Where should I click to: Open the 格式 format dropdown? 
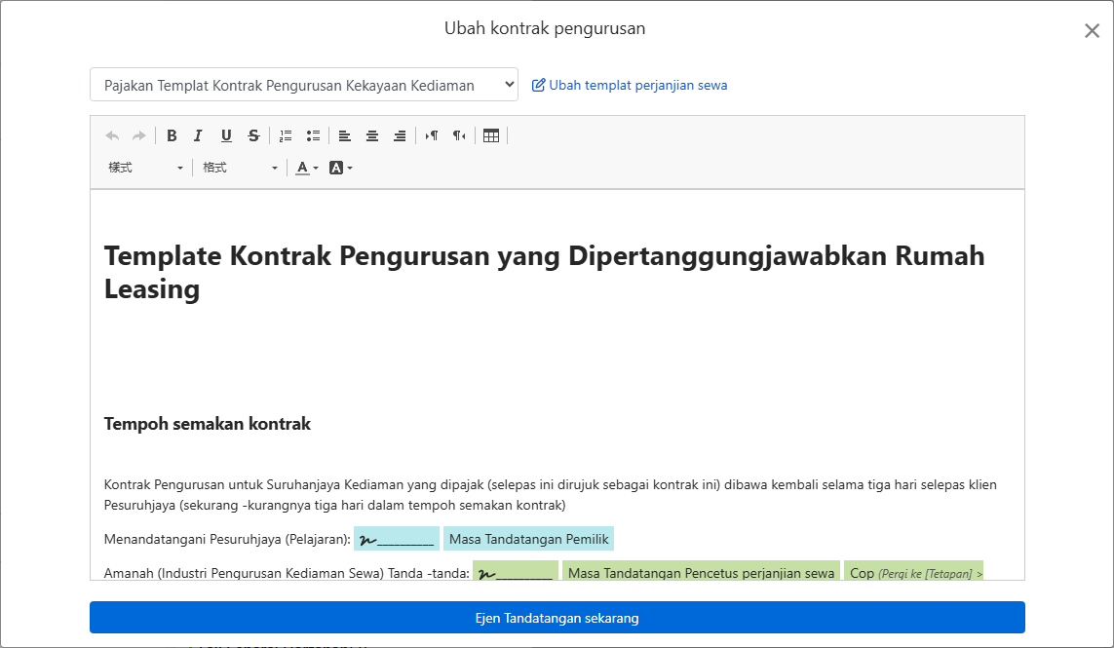[240, 168]
